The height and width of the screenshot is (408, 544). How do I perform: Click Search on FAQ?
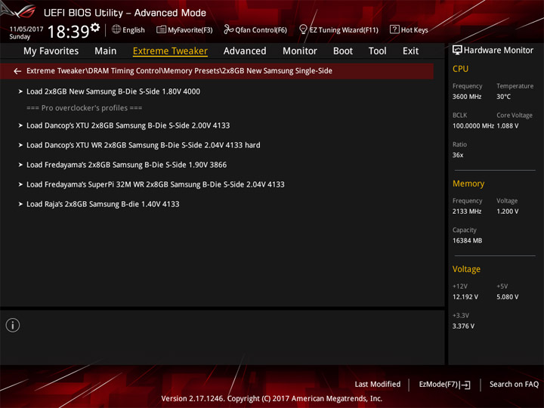[514, 385]
